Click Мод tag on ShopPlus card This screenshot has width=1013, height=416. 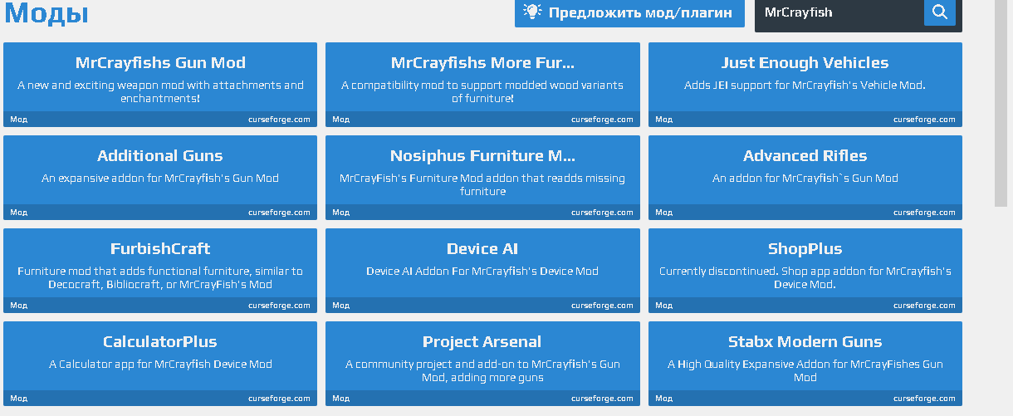[x=663, y=306]
